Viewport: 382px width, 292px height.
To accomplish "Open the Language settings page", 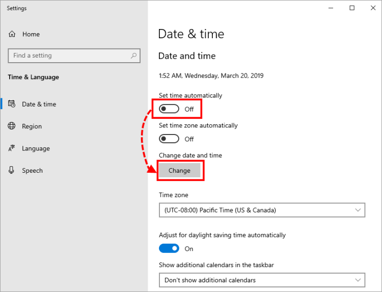I will click(36, 148).
